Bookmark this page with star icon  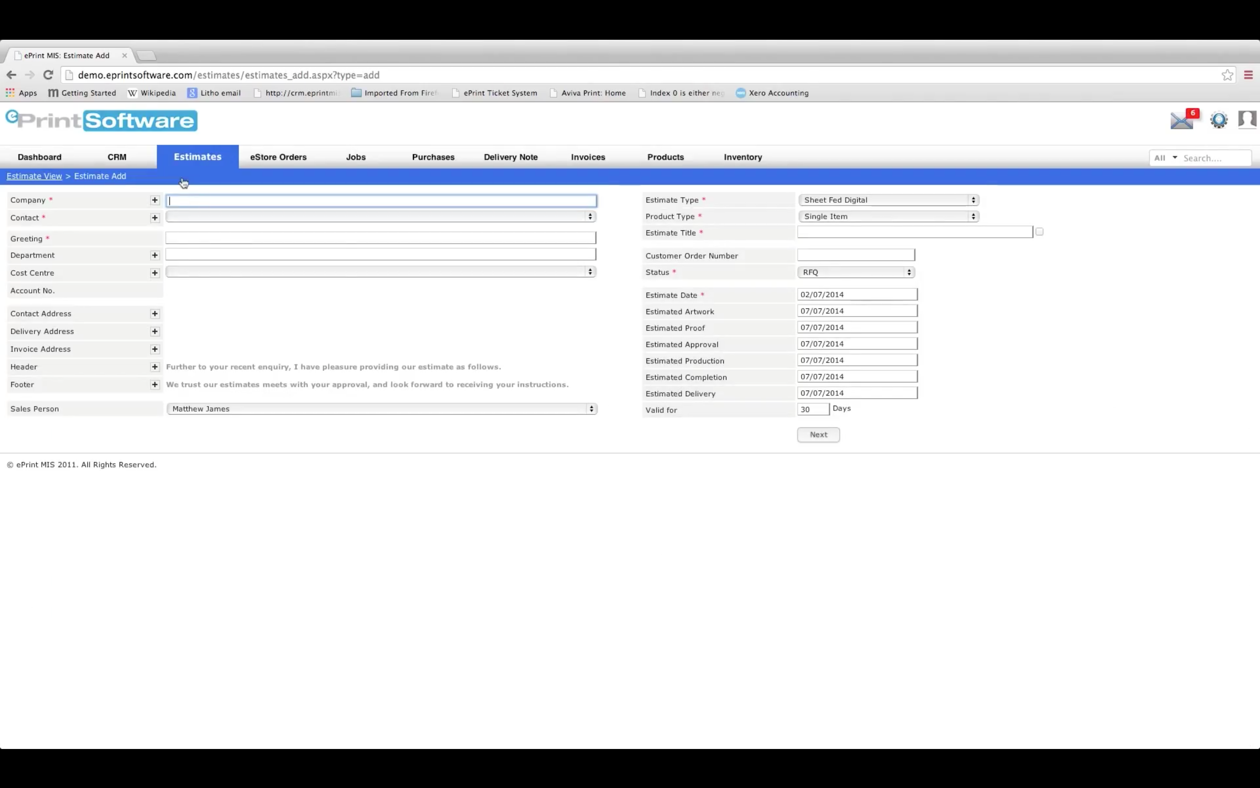tap(1227, 75)
